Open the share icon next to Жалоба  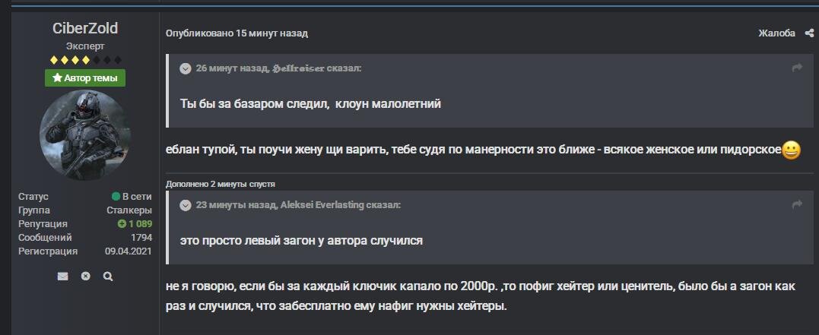tap(809, 33)
